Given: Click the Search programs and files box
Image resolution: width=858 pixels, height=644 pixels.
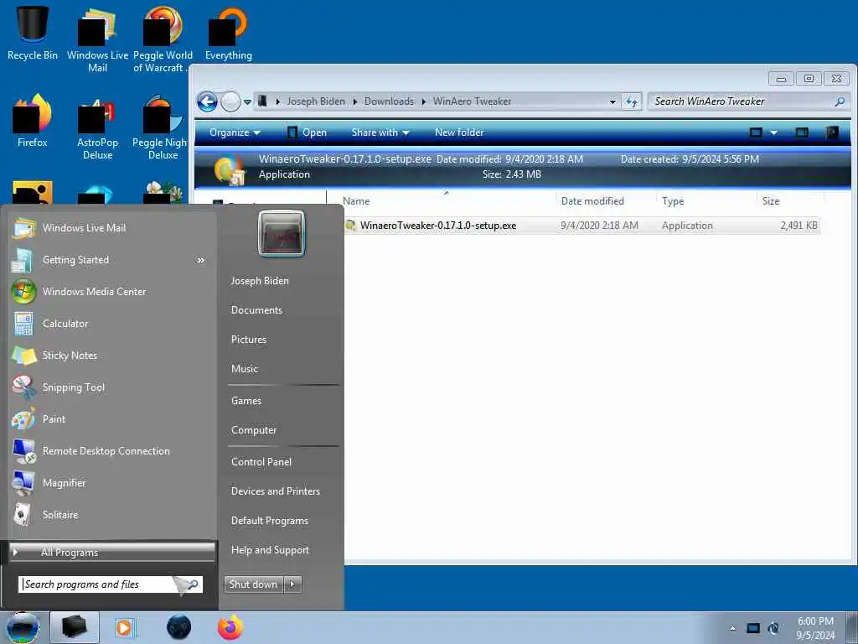Looking at the screenshot, I should coord(110,584).
